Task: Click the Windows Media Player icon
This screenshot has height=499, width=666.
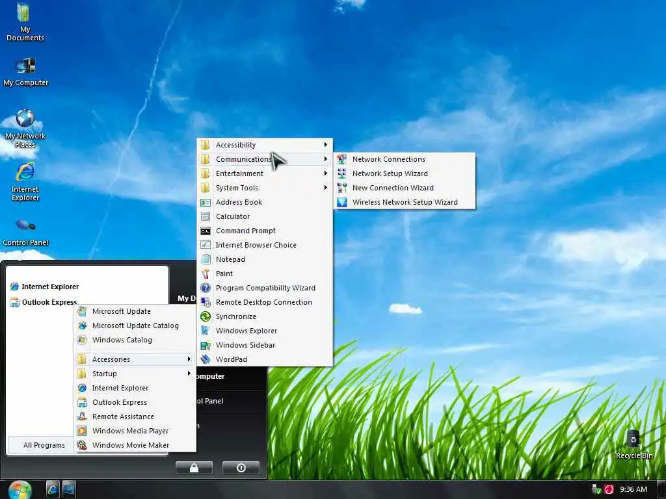Action: pyautogui.click(x=82, y=431)
